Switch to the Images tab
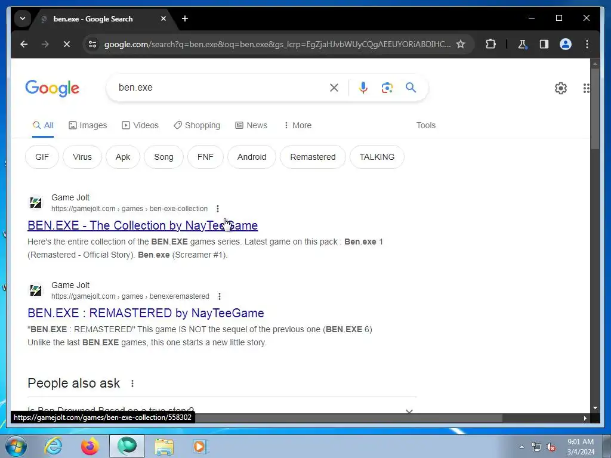Viewport: 611px width, 458px height. click(88, 125)
